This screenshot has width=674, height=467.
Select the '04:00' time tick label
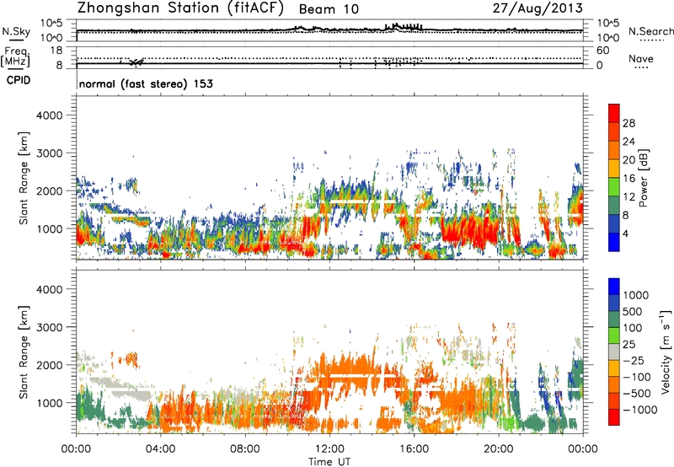pos(160,449)
